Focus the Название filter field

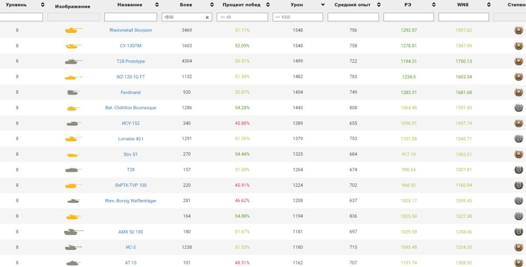(131, 17)
